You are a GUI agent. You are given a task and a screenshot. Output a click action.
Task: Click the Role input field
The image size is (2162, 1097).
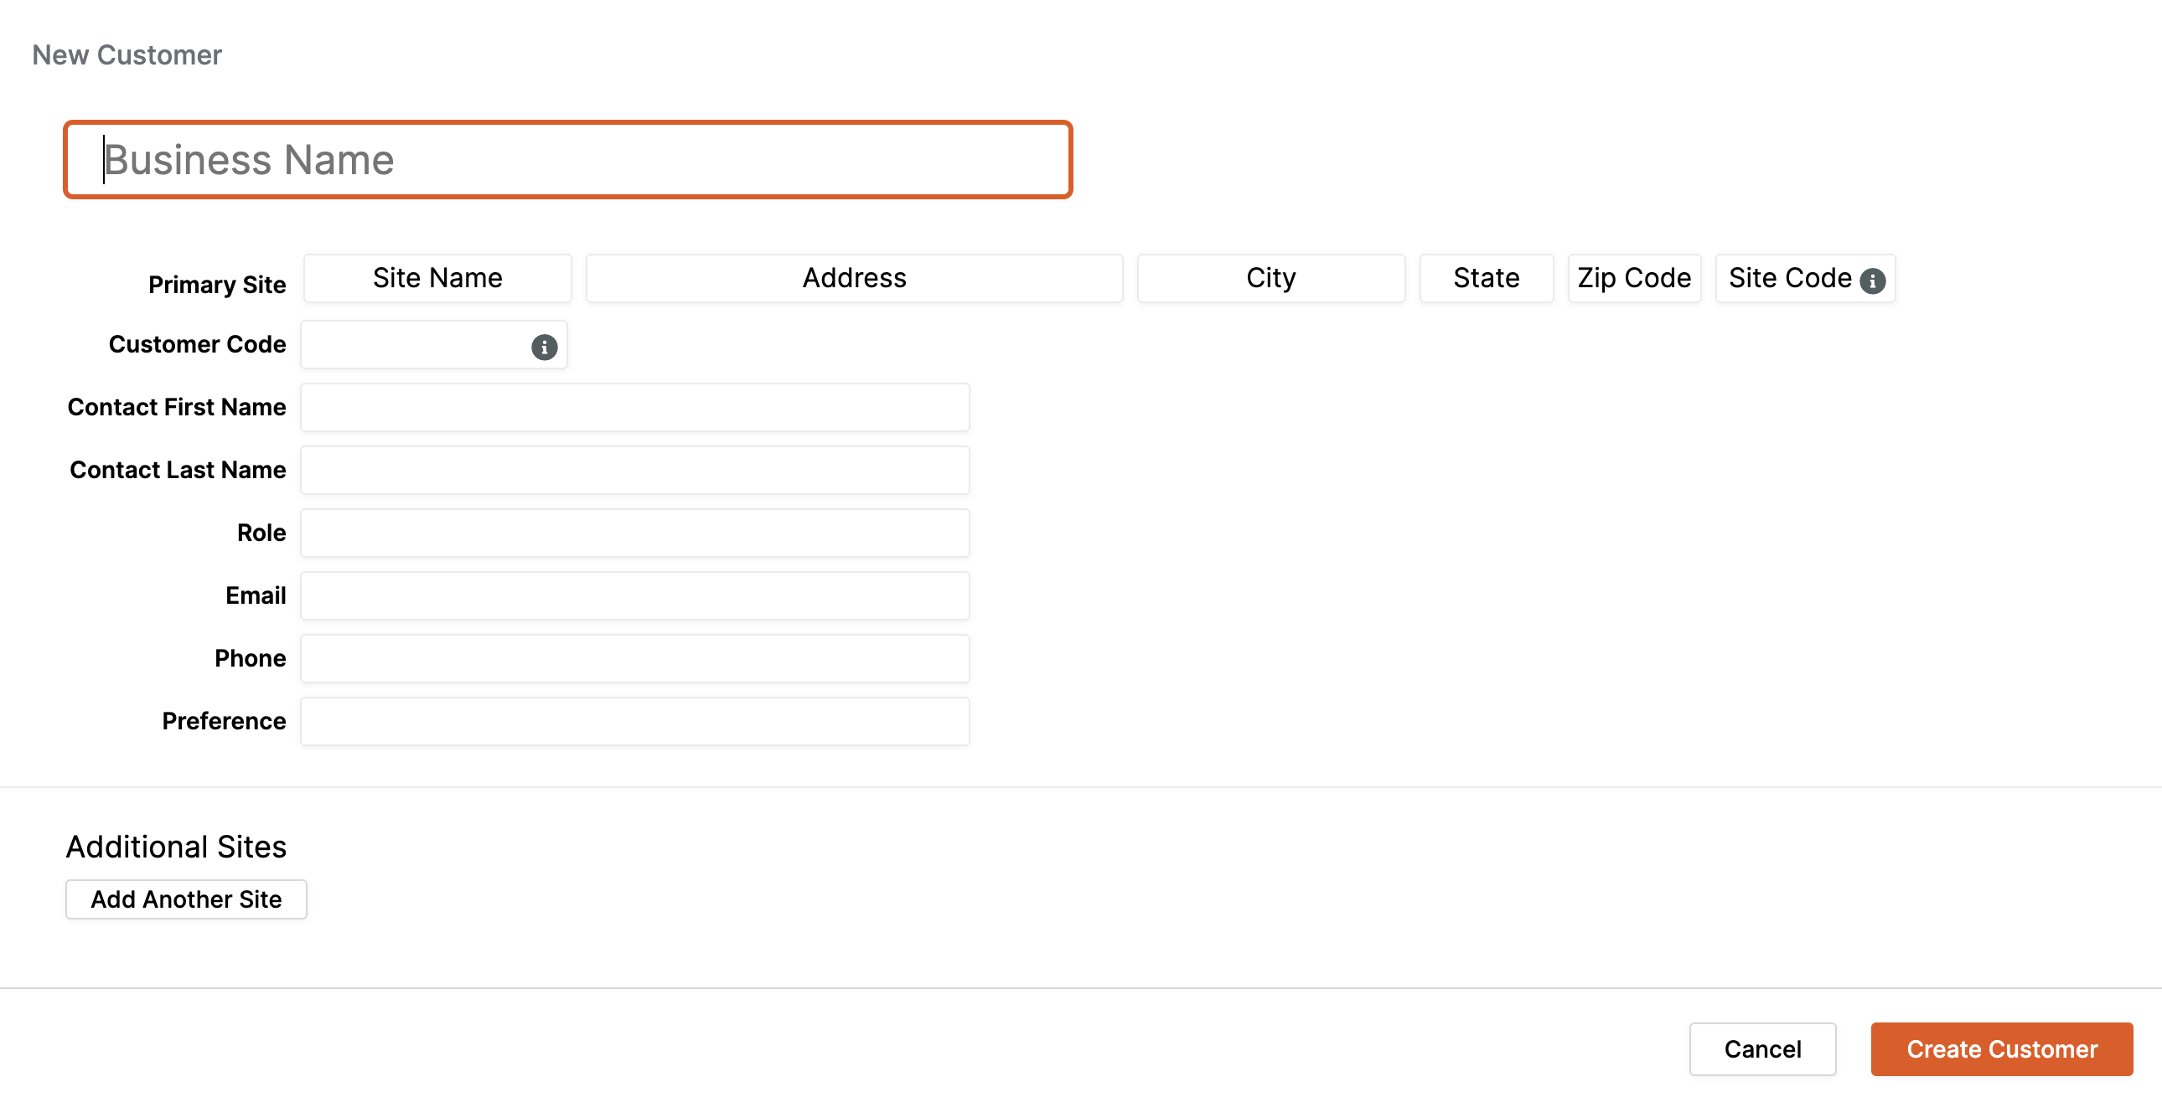tap(635, 533)
